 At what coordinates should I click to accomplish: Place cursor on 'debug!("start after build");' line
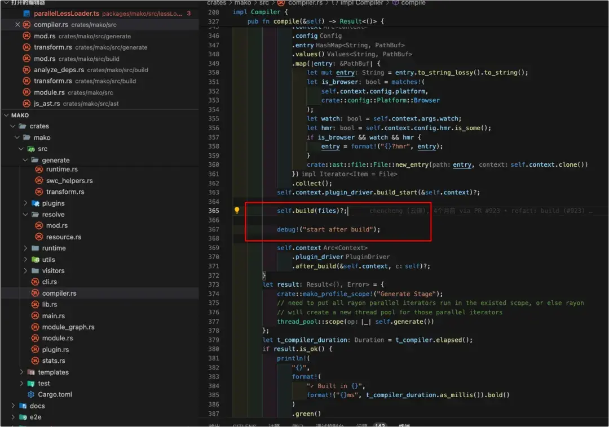[329, 229]
